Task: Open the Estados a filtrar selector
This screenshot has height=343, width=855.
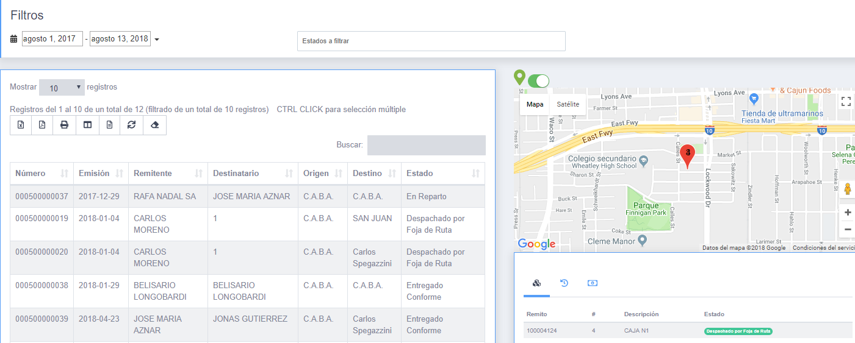Action: click(431, 41)
